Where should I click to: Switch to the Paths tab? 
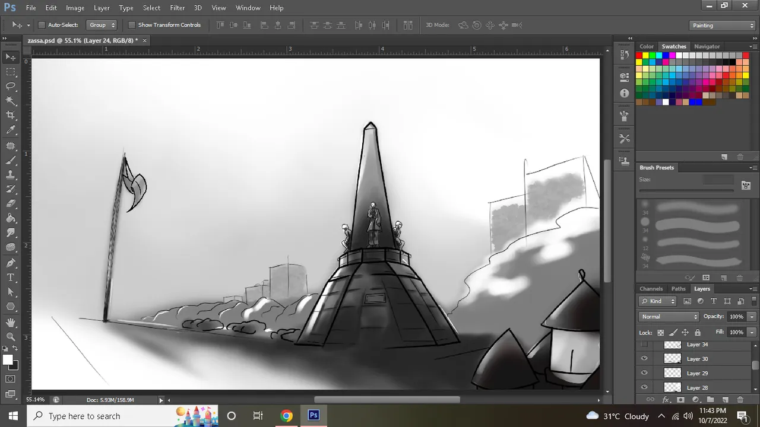[x=679, y=289]
